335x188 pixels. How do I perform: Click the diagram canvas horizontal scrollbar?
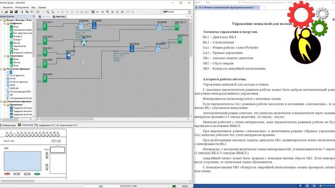[x=66, y=119]
